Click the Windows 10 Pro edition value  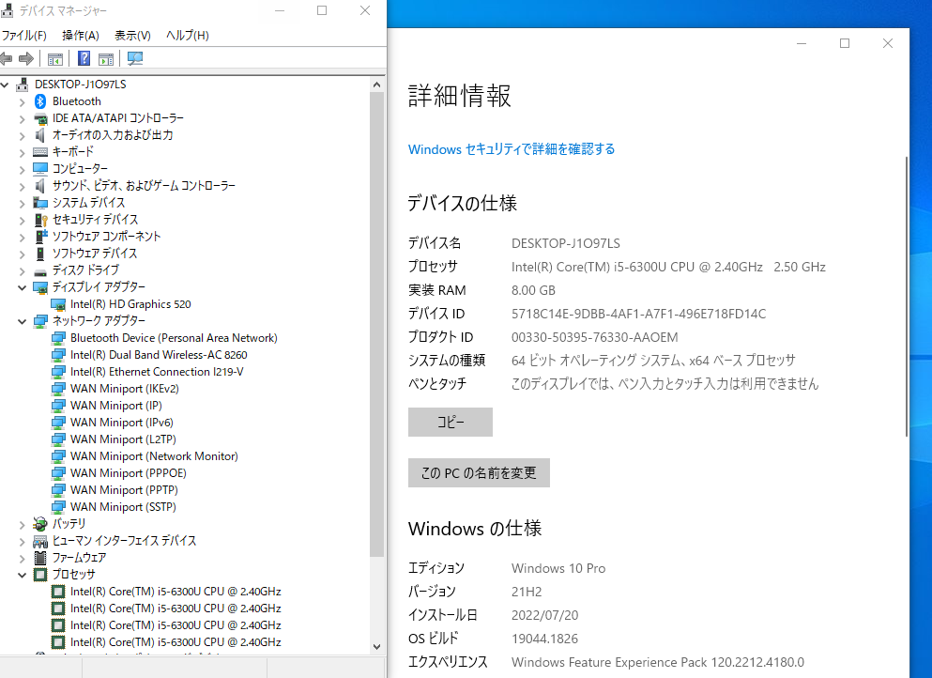558,568
